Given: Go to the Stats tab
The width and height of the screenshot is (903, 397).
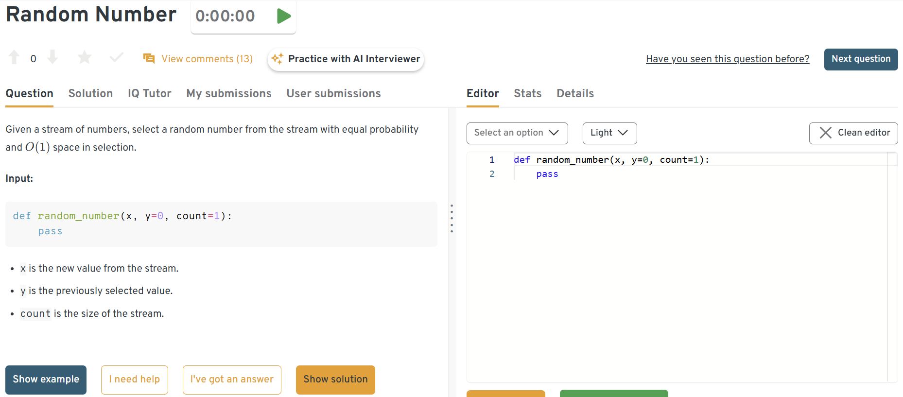Looking at the screenshot, I should (527, 93).
